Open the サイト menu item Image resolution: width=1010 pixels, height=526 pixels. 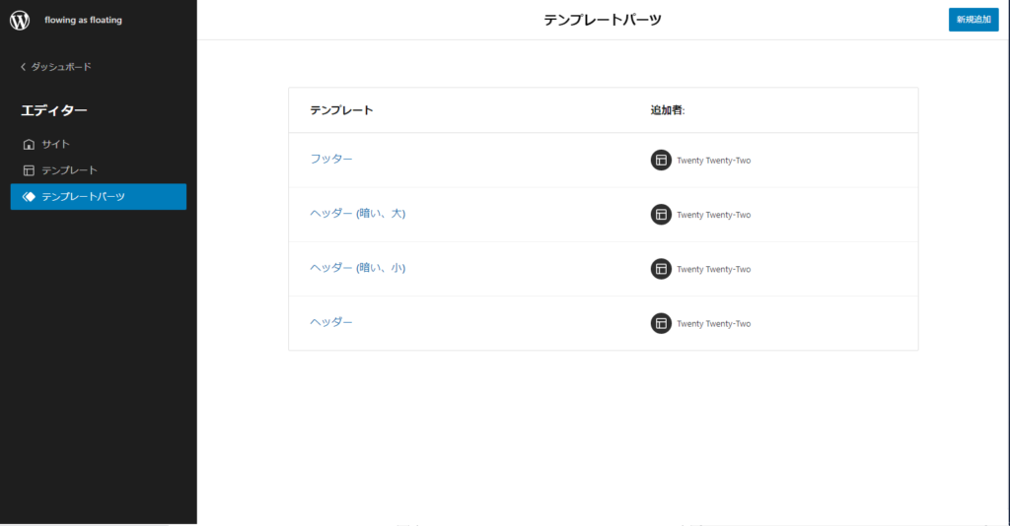[55, 144]
